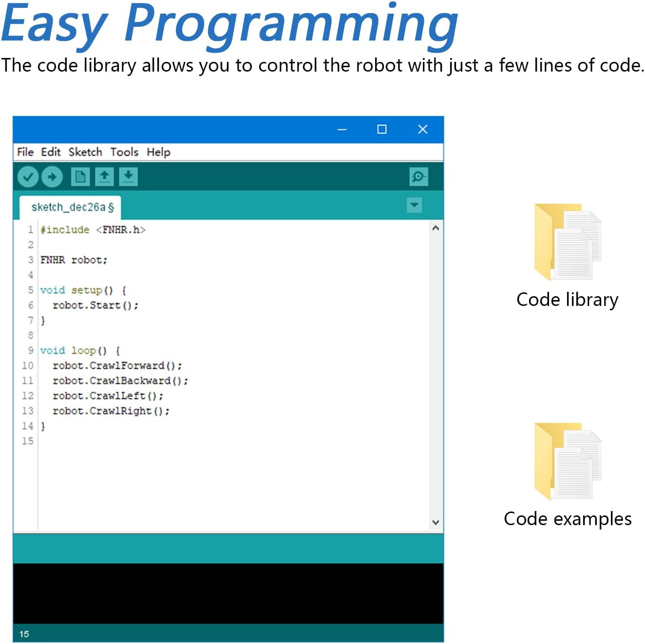
Task: Open the Tools menu
Action: [124, 152]
